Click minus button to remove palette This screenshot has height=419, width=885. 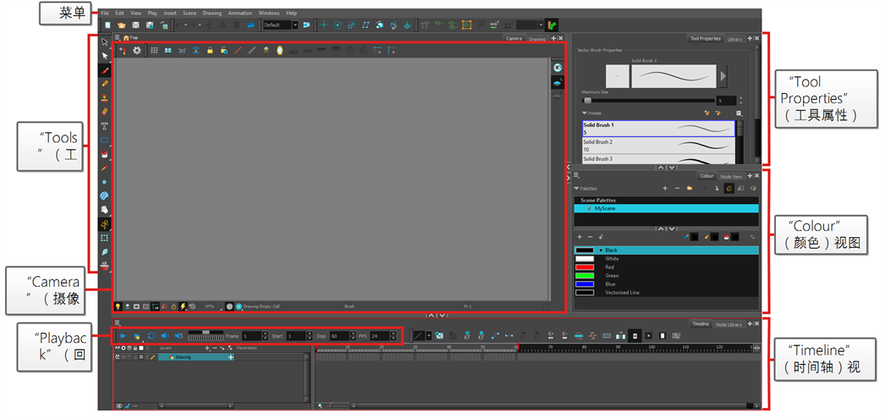pos(678,188)
